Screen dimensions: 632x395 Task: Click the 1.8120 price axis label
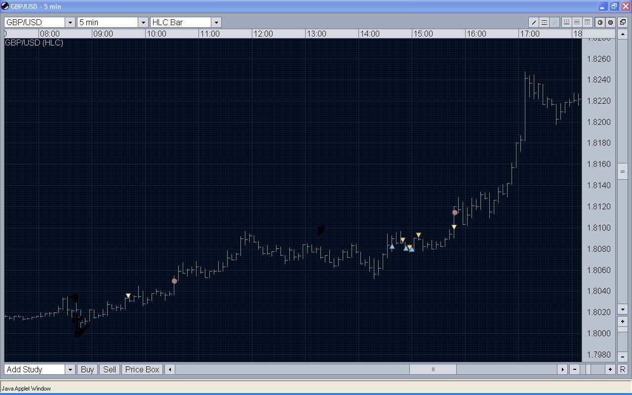[x=599, y=207]
